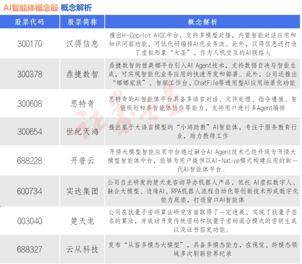Click stock name 鼎捷数智
Viewport: 302px width, 264px height.
(82, 74)
